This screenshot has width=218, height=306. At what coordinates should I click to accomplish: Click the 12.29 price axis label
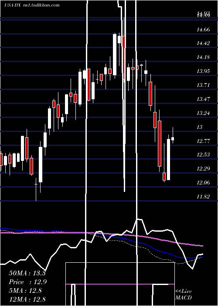click(x=203, y=169)
